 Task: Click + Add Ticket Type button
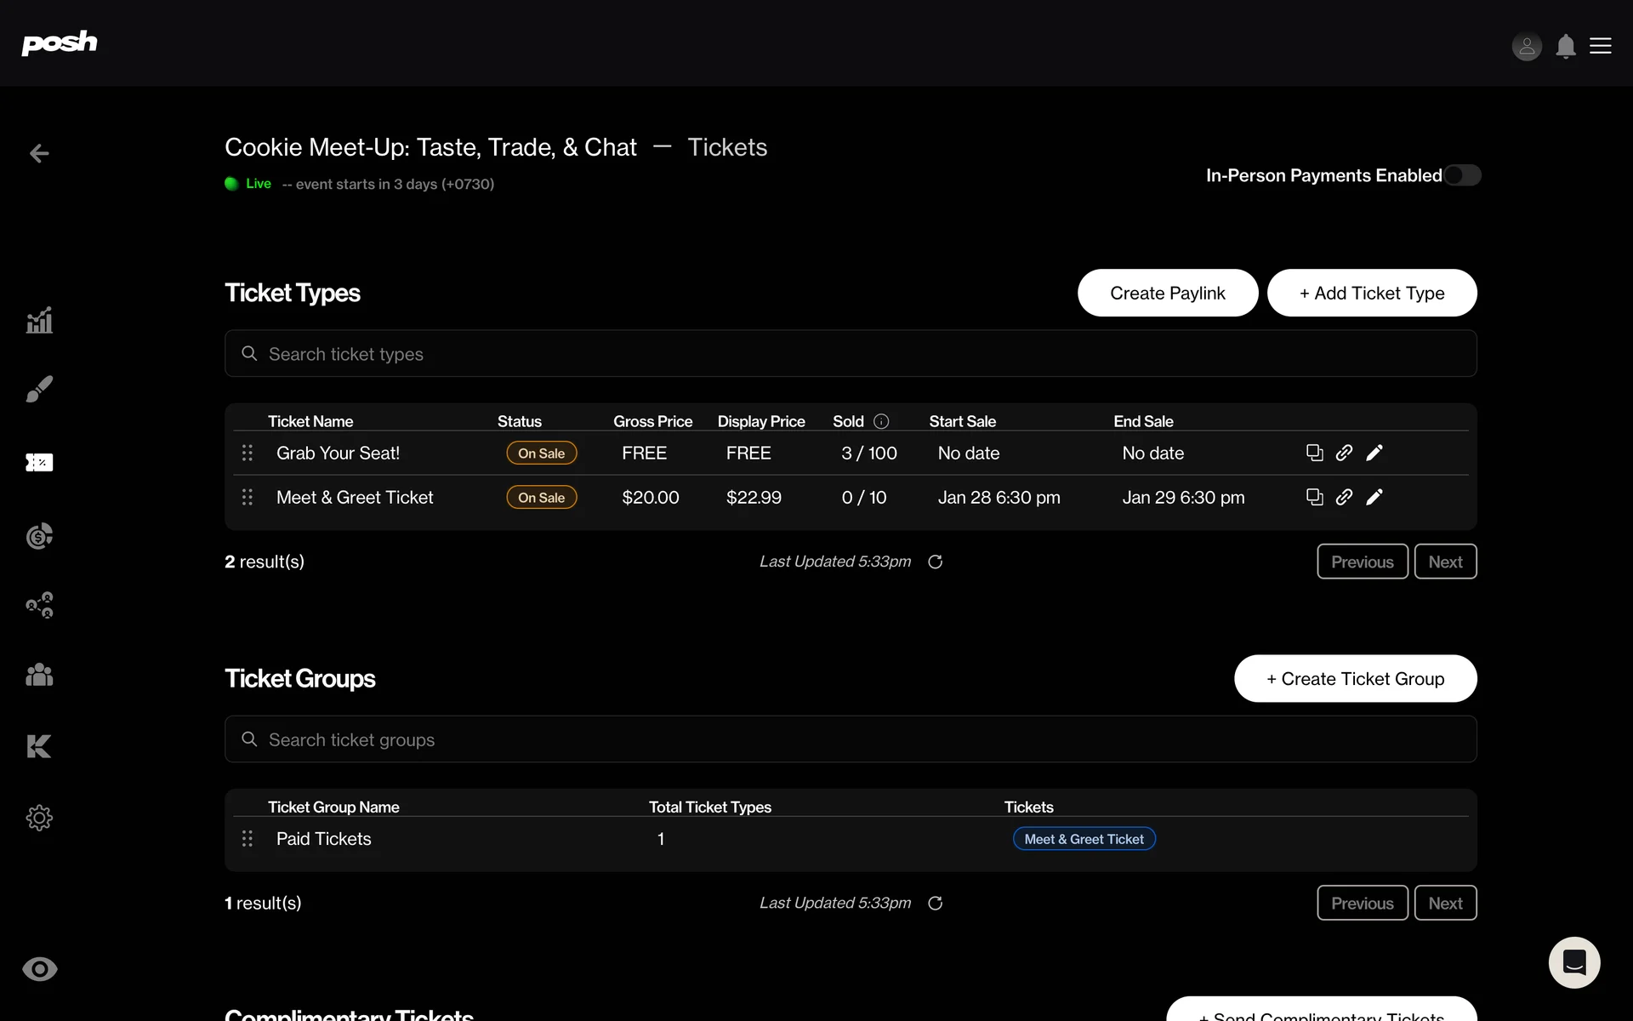pos(1371,293)
